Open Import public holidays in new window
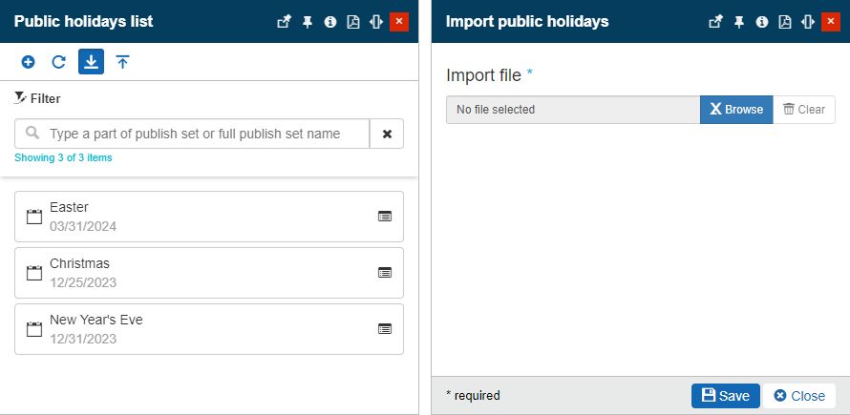This screenshot has width=850, height=415. (715, 22)
